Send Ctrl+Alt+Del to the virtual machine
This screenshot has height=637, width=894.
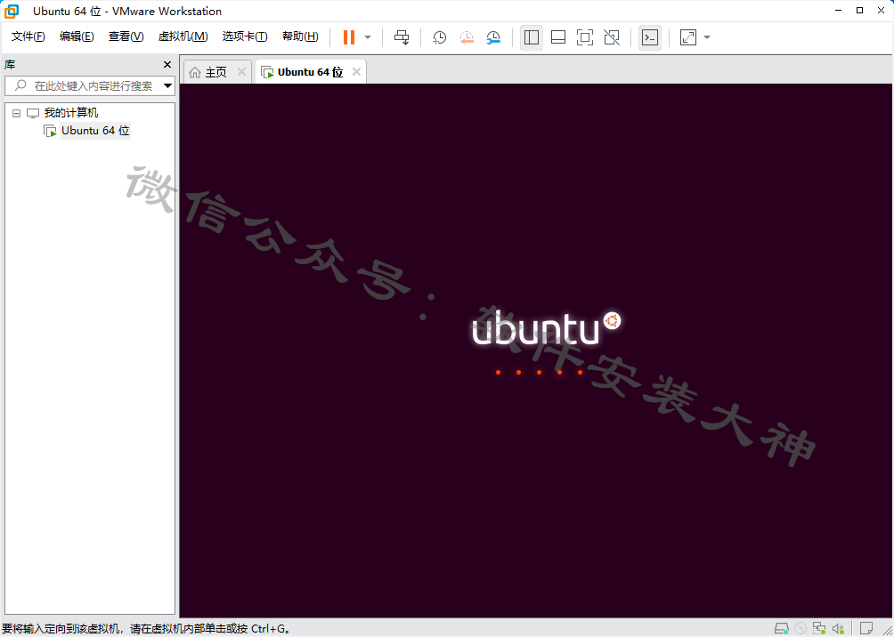(x=402, y=37)
